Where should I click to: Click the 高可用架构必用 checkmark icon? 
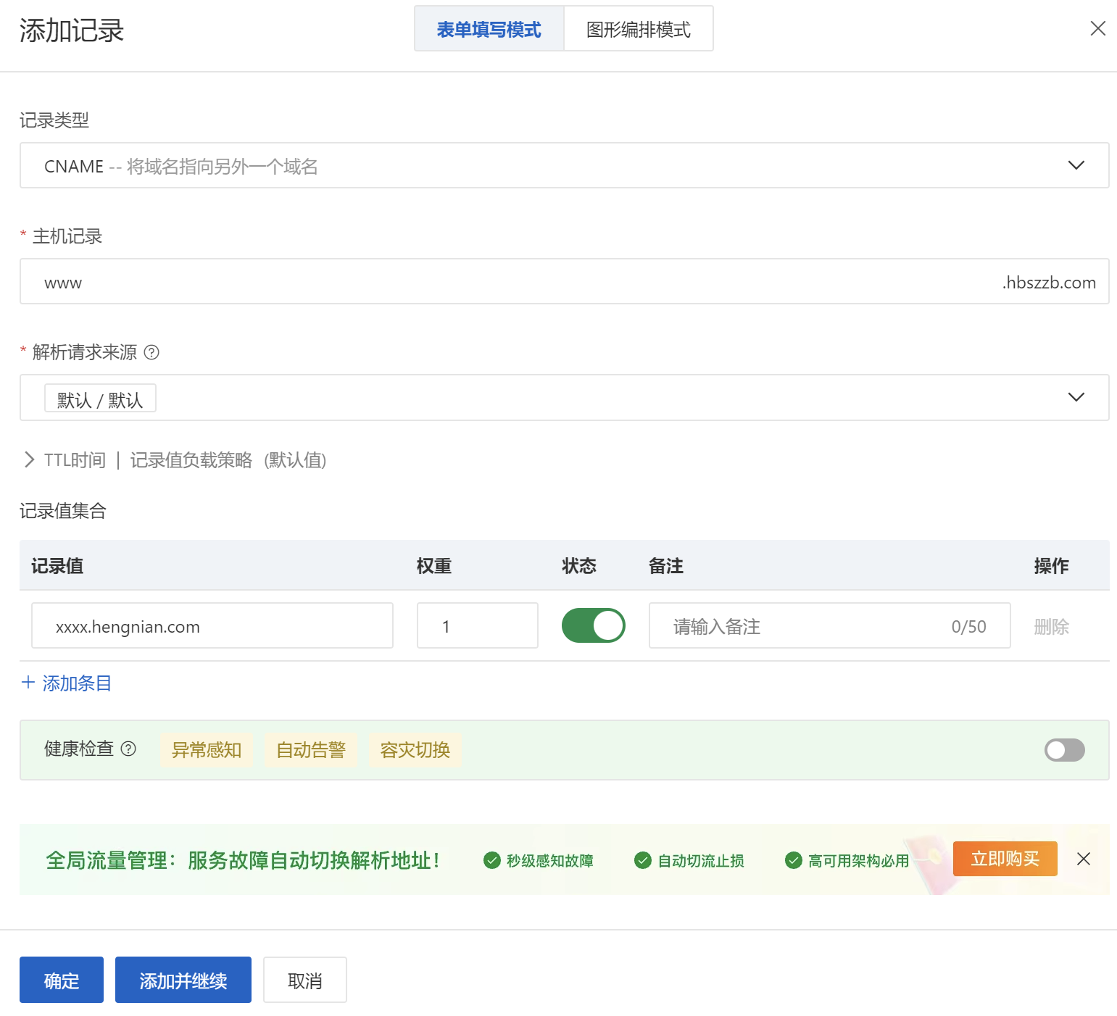coord(793,860)
